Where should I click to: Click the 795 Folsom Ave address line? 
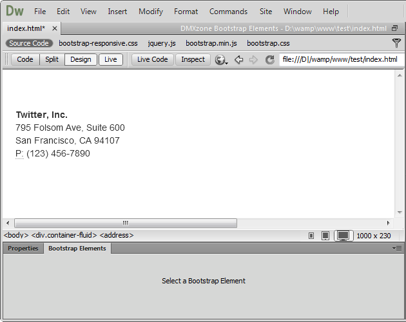(70, 128)
